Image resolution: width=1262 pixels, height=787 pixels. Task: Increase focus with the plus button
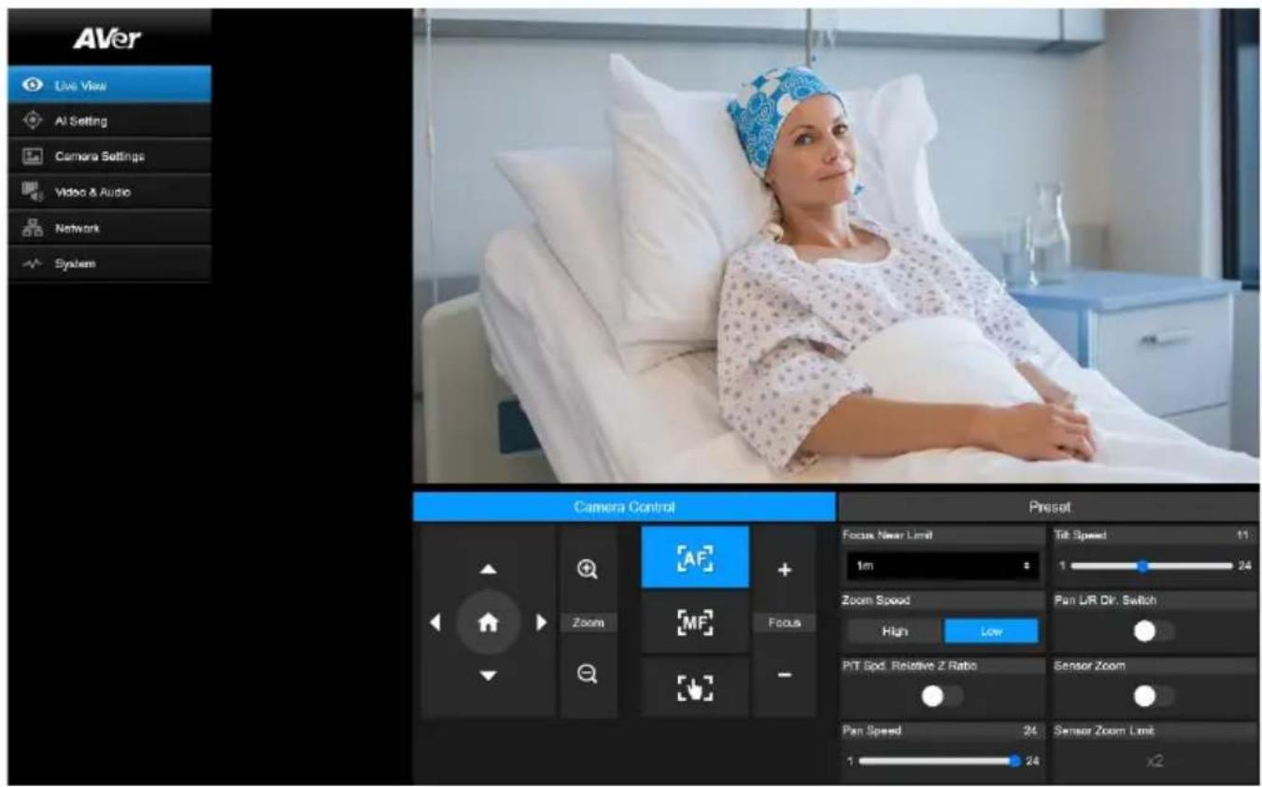click(785, 569)
